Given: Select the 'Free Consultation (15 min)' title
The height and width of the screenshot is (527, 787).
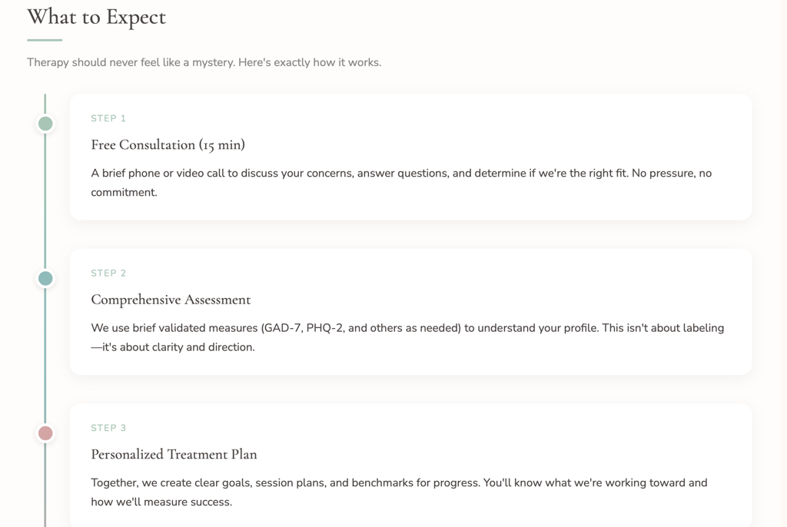Looking at the screenshot, I should point(168,144).
